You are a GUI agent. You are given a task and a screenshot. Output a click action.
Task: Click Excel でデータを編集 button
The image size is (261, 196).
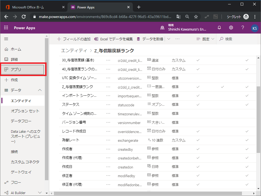pyautogui.click(x=113, y=39)
